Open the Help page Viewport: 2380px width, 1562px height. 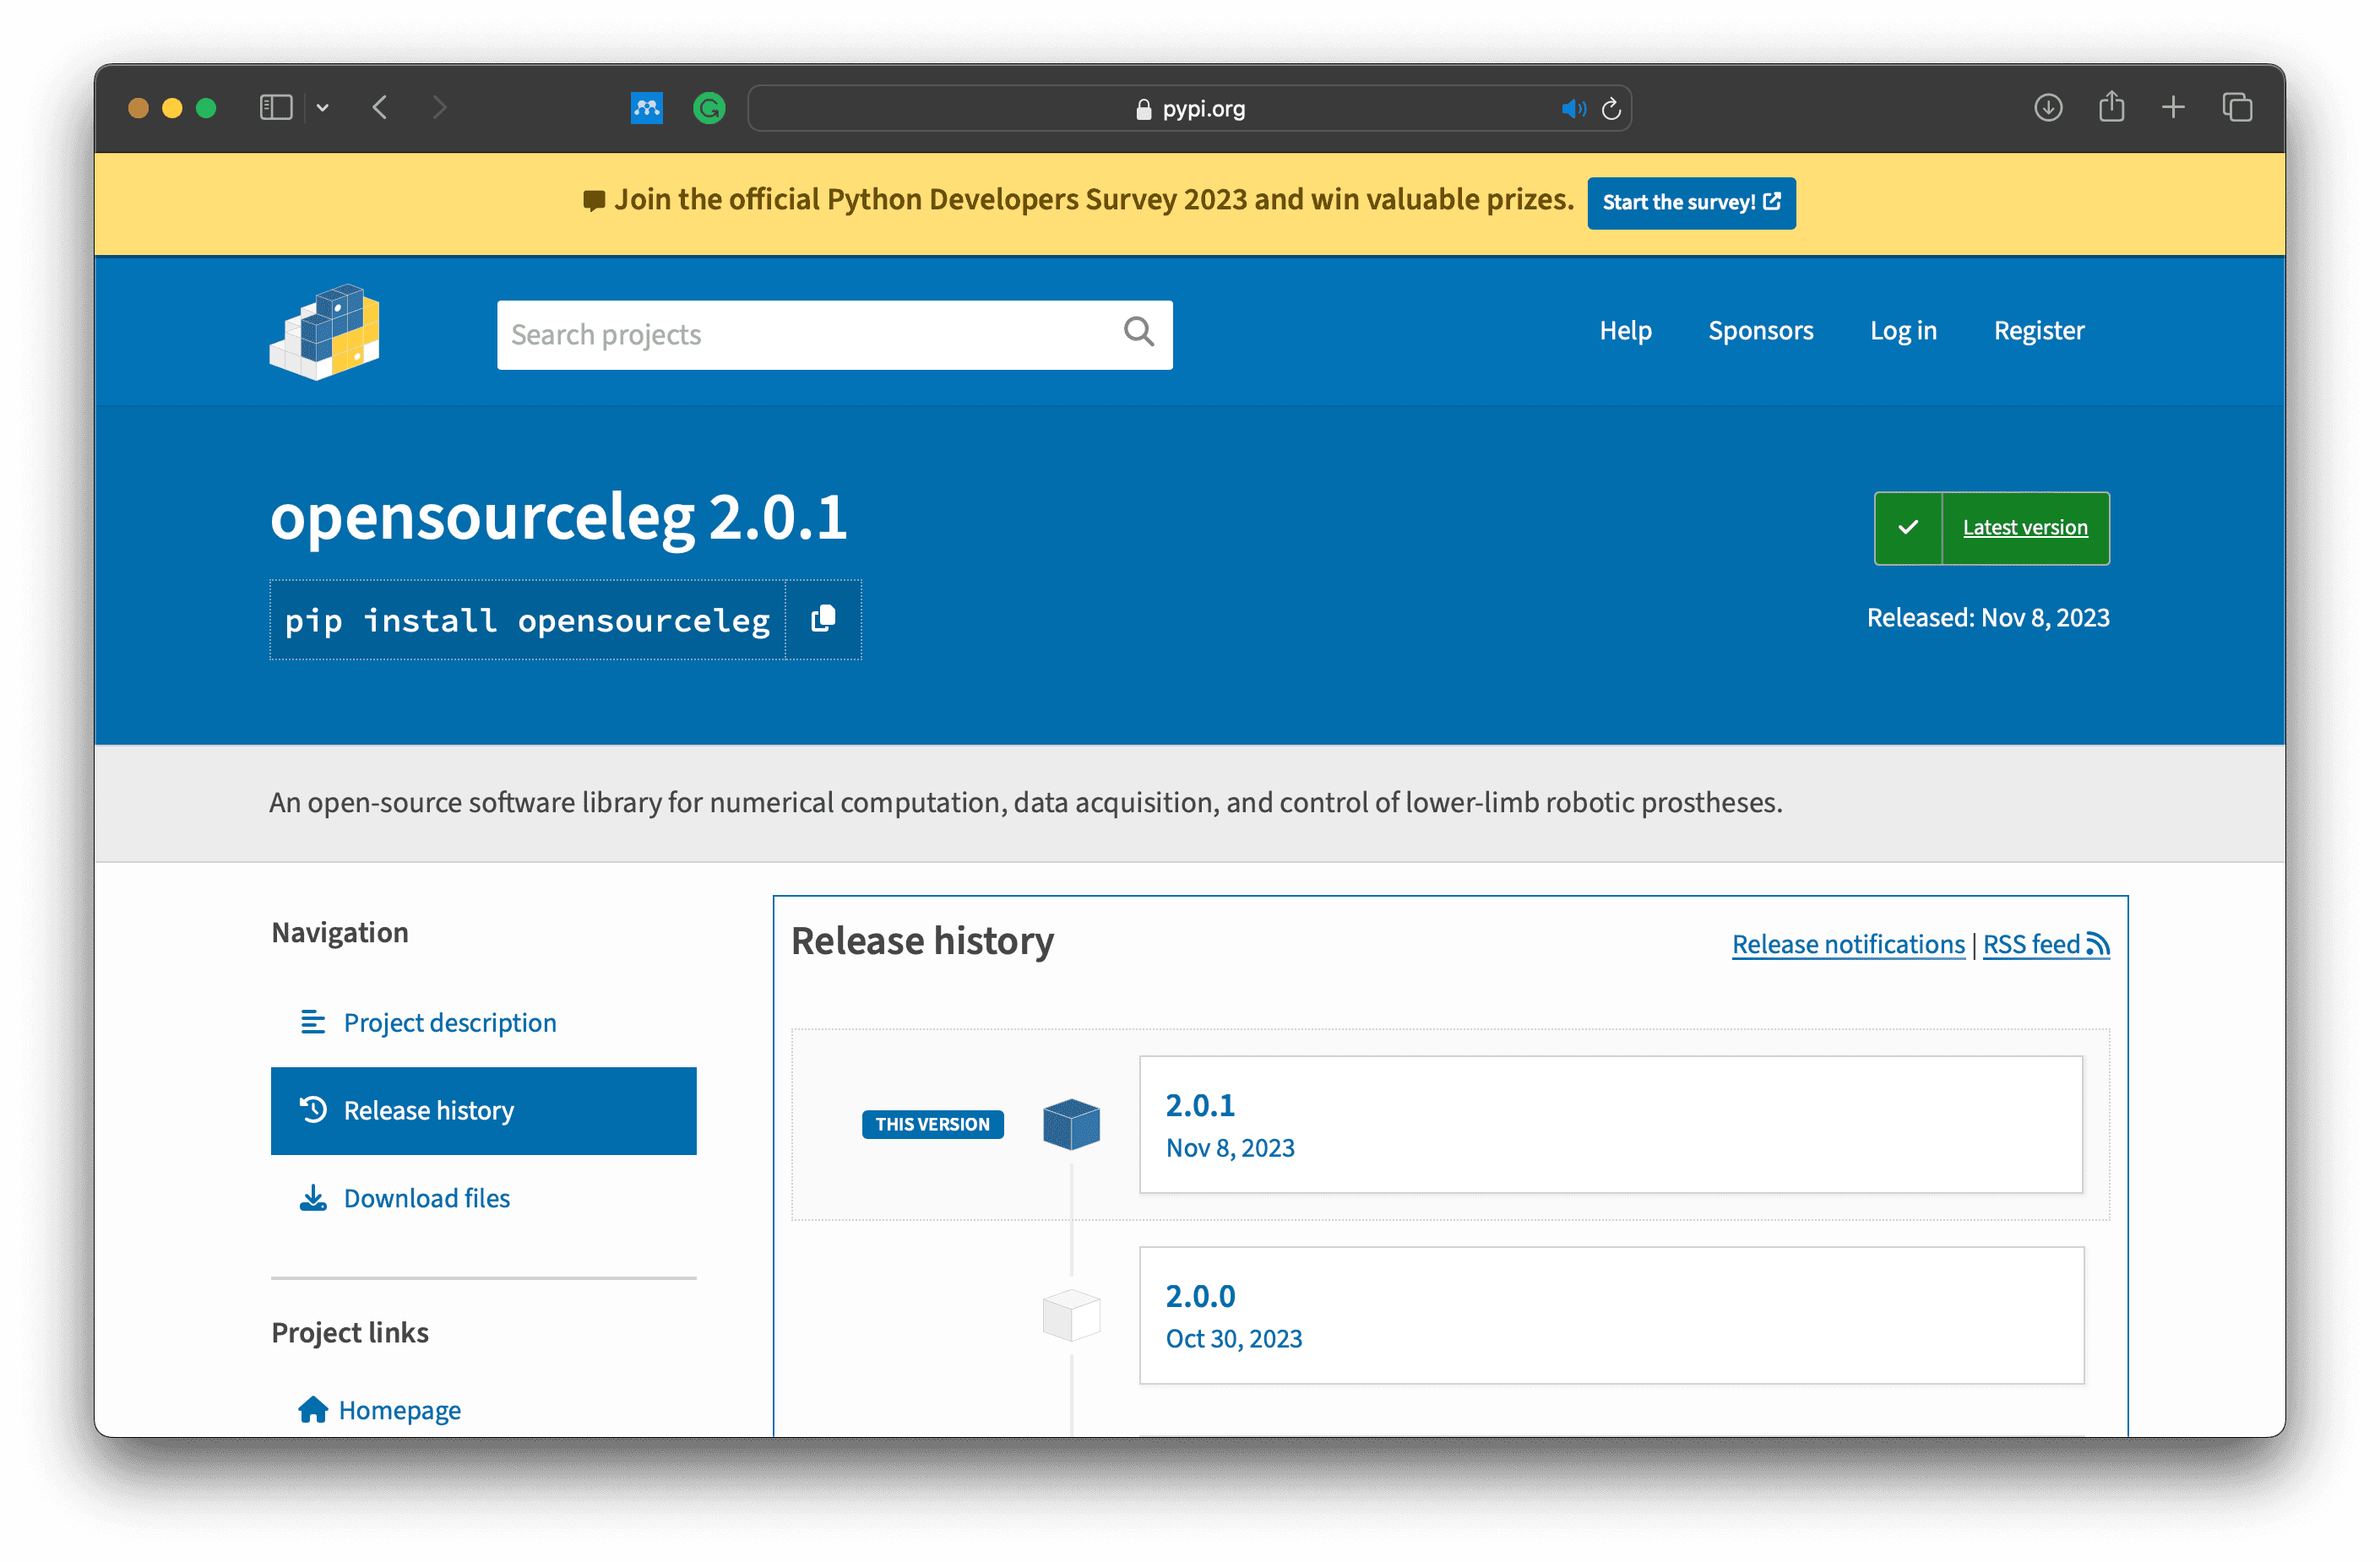pos(1625,330)
